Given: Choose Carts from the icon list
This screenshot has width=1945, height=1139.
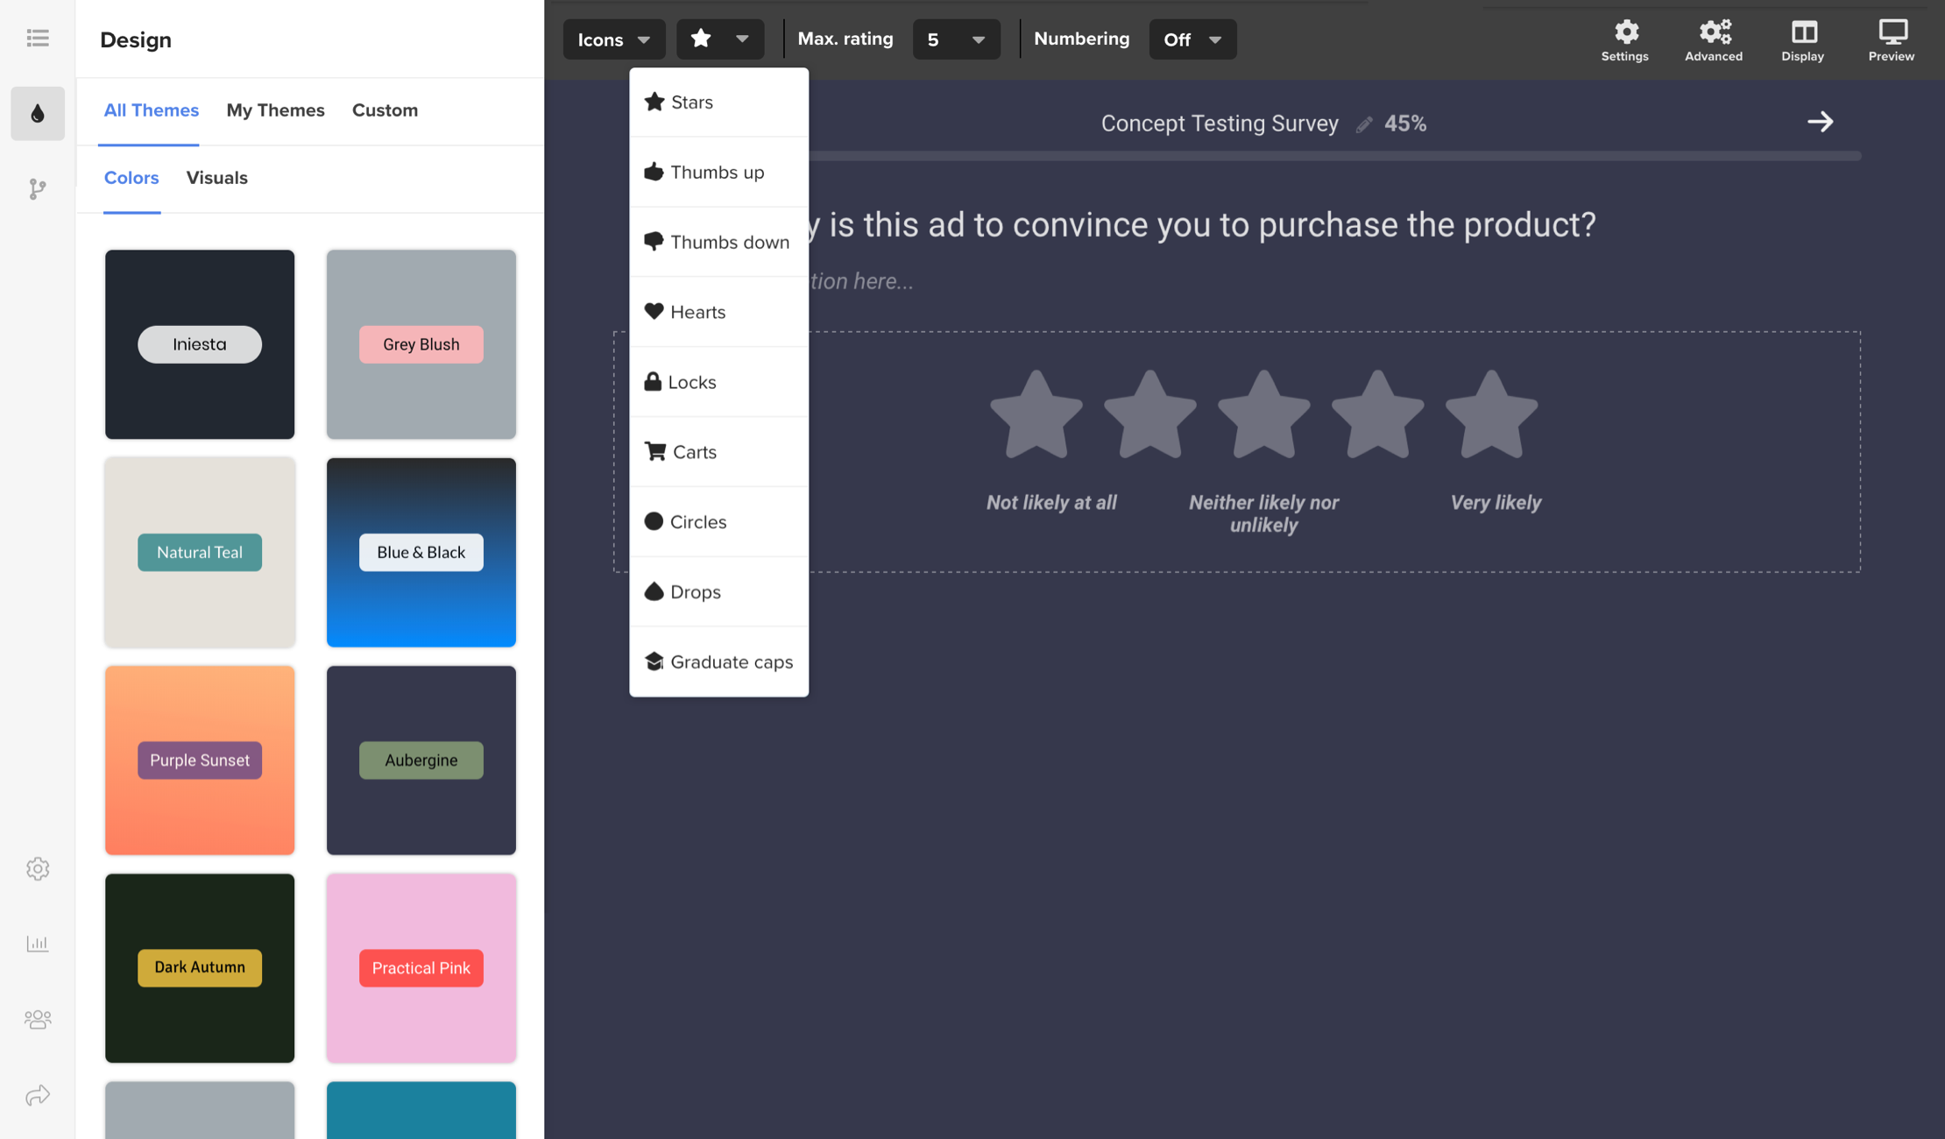Looking at the screenshot, I should pos(718,452).
